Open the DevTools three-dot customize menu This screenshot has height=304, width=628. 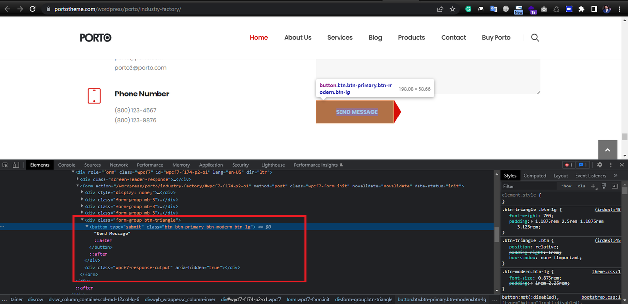(611, 165)
